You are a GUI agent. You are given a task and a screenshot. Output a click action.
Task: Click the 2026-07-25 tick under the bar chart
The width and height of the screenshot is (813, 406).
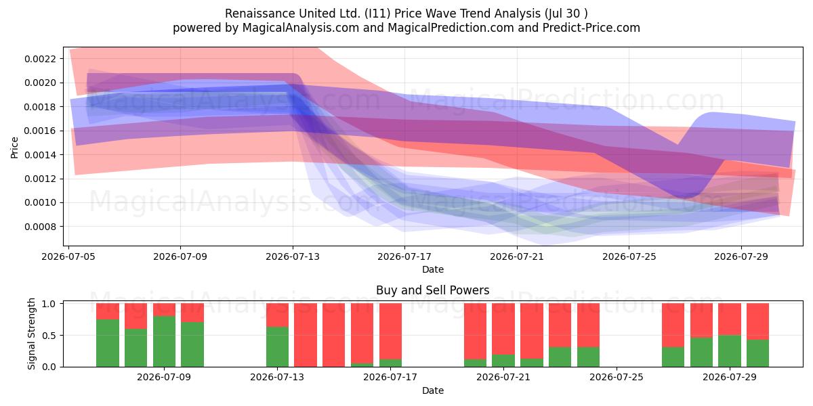click(617, 378)
